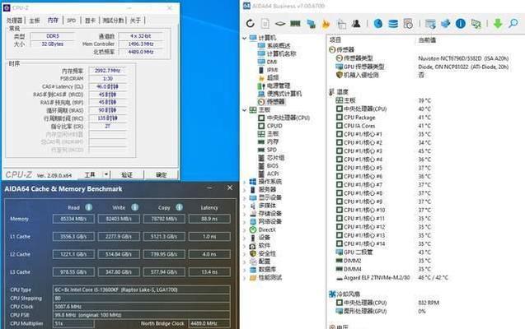Click the blue round info icon in AIDA64 toolbar
Screen dimensions: 525x329
pyautogui.click(x=461, y=23)
